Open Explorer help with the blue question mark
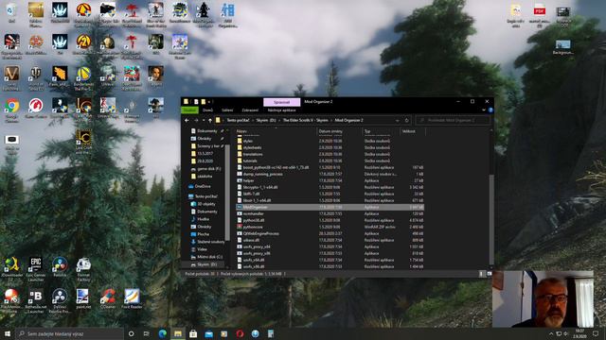 tap(490, 110)
